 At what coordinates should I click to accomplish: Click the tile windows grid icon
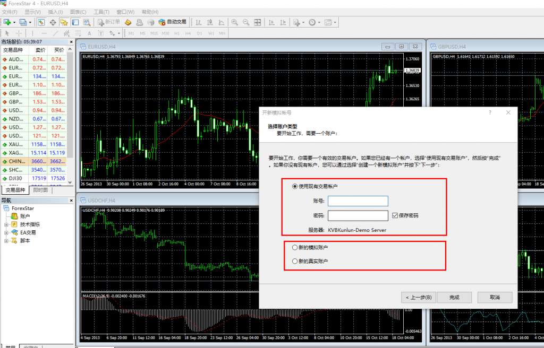pyautogui.click(x=258, y=22)
